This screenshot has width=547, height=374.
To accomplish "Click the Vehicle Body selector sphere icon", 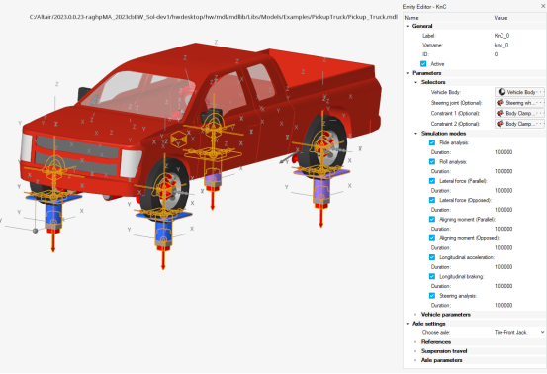I will click(x=501, y=92).
